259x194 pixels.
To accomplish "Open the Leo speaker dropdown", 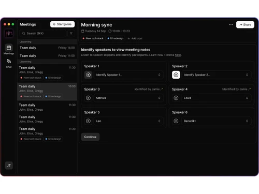I will 128,121.
